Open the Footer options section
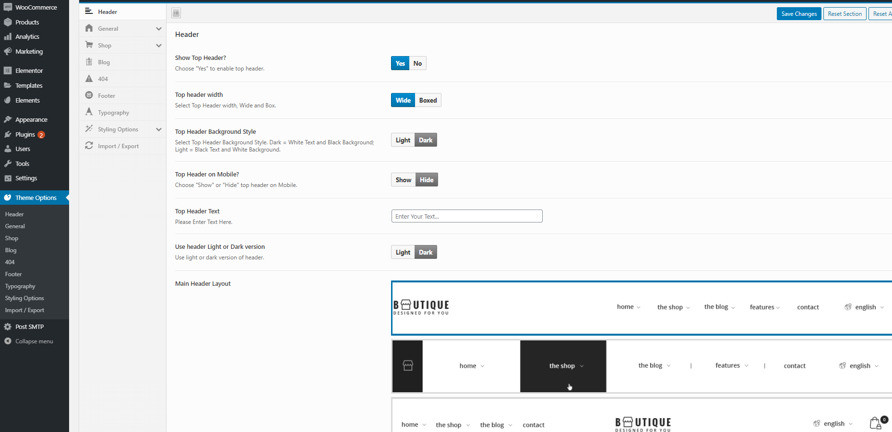The image size is (892, 432). pyautogui.click(x=122, y=95)
